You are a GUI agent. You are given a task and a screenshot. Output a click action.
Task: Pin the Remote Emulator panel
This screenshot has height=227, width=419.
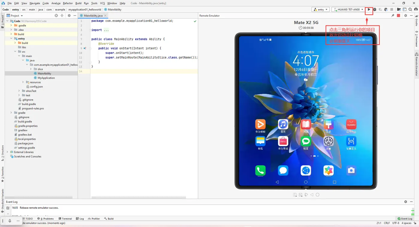coord(393,16)
